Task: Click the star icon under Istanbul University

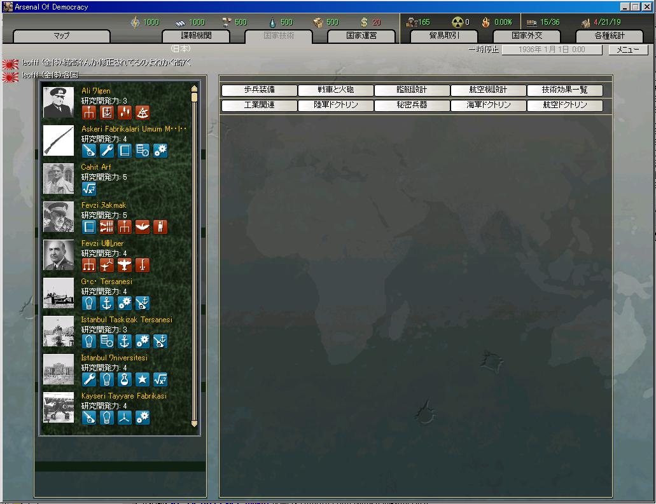Action: pos(143,379)
